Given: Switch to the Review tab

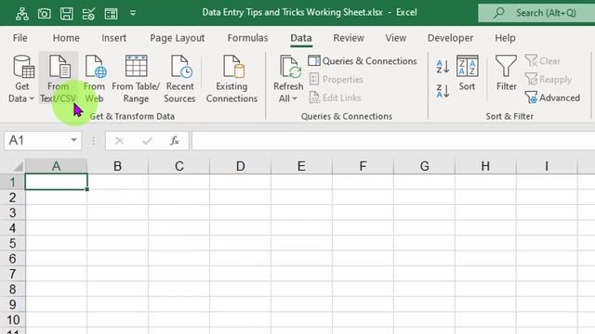Looking at the screenshot, I should pos(349,38).
